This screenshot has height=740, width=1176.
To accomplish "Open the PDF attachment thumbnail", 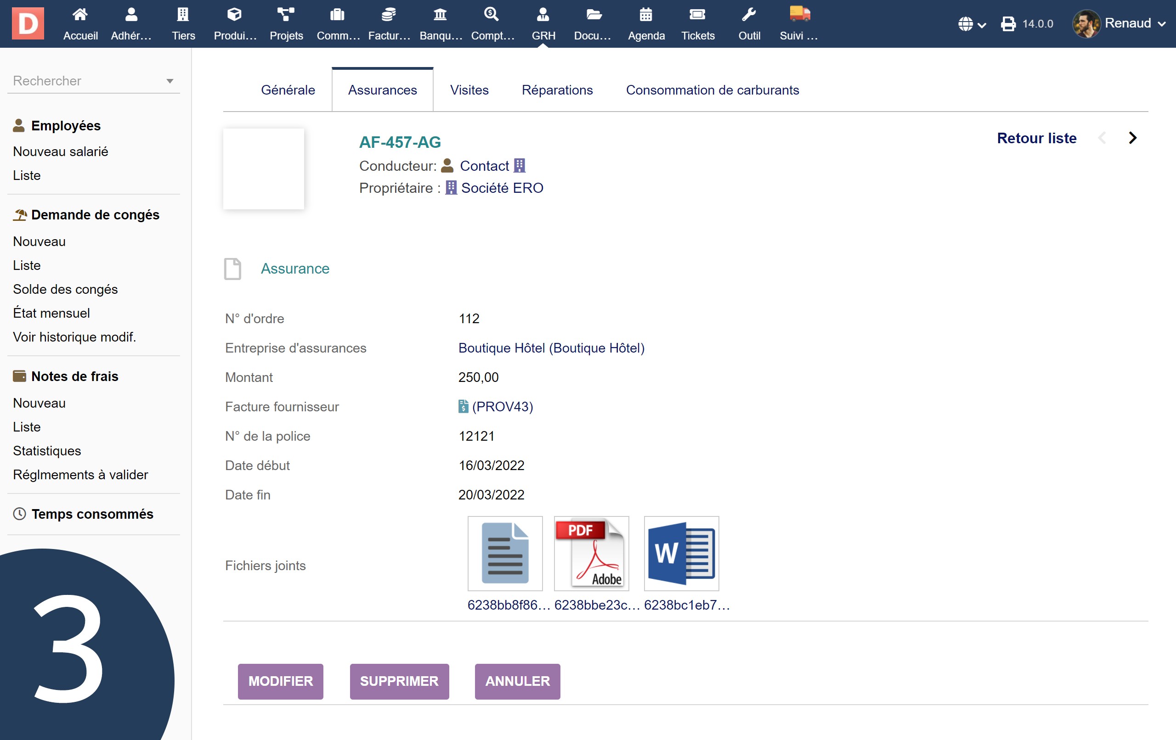I will [x=591, y=554].
